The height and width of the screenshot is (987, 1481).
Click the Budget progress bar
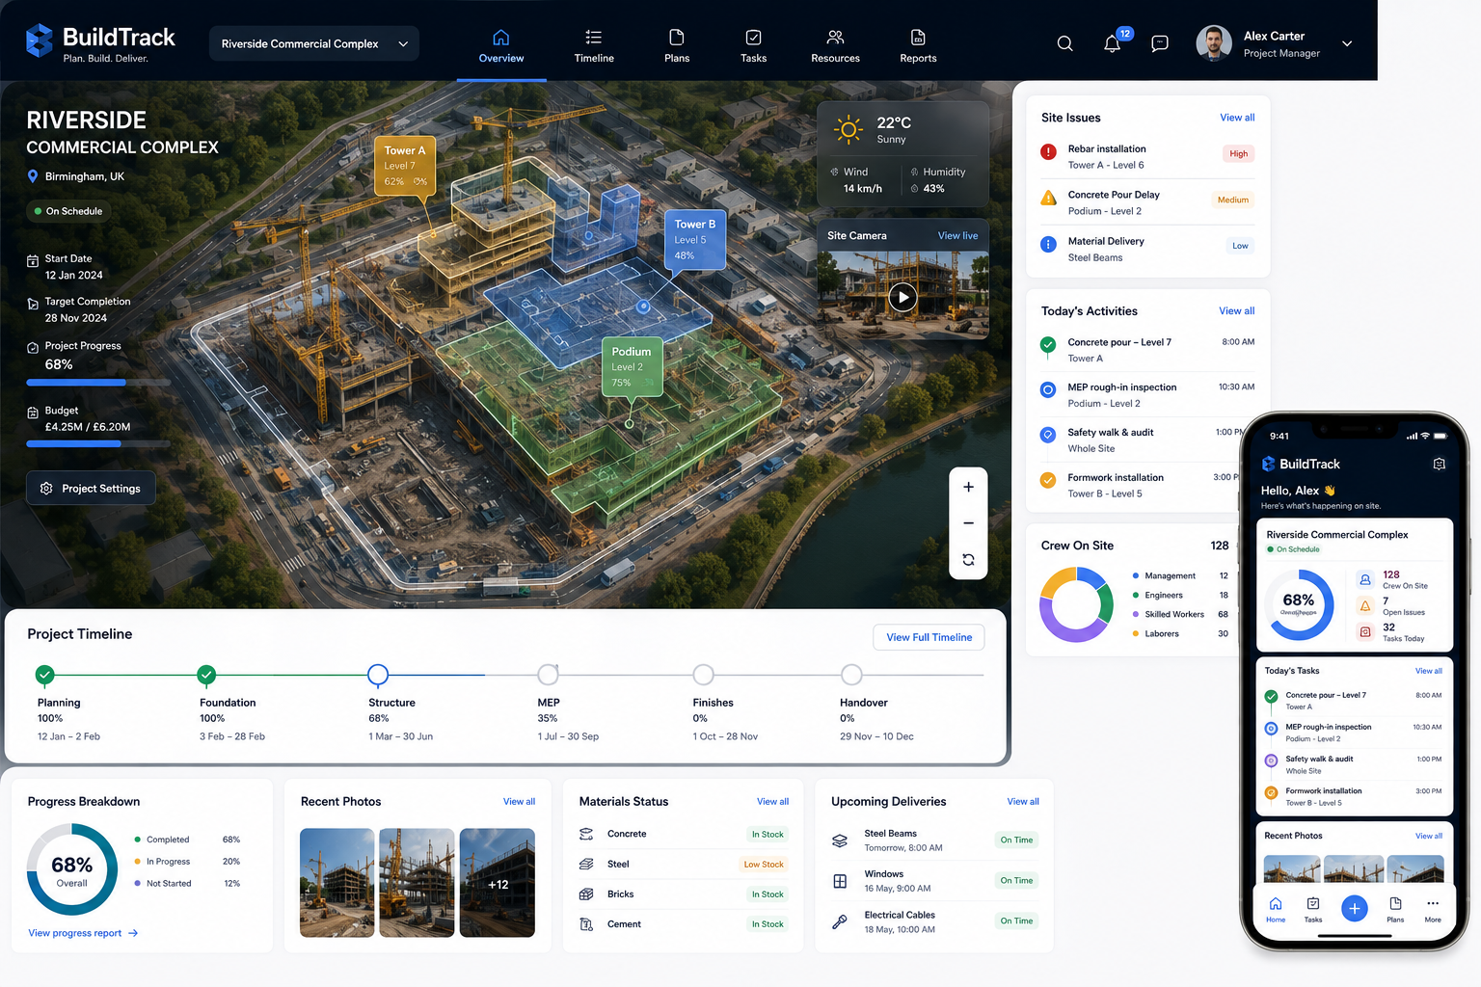pos(98,444)
